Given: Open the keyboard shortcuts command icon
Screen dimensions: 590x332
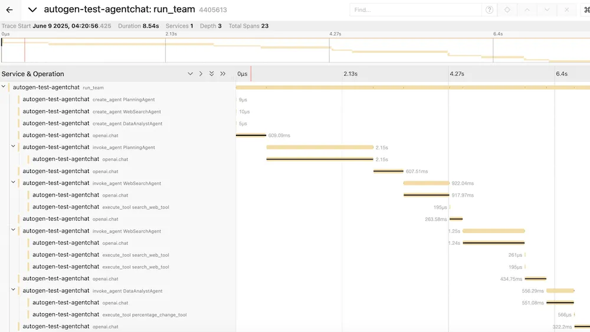Looking at the screenshot, I should pos(586,10).
